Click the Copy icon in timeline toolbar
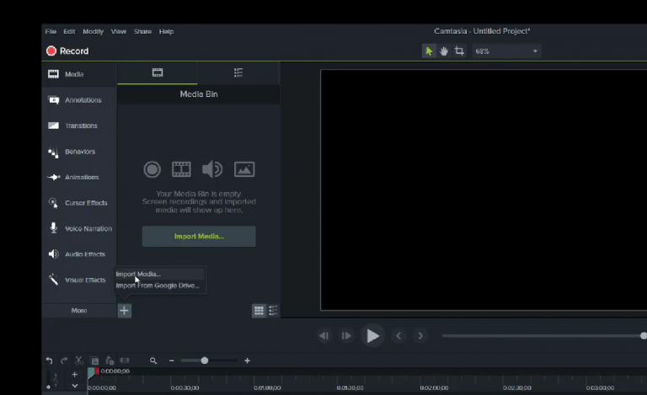The height and width of the screenshot is (395, 647). click(94, 360)
